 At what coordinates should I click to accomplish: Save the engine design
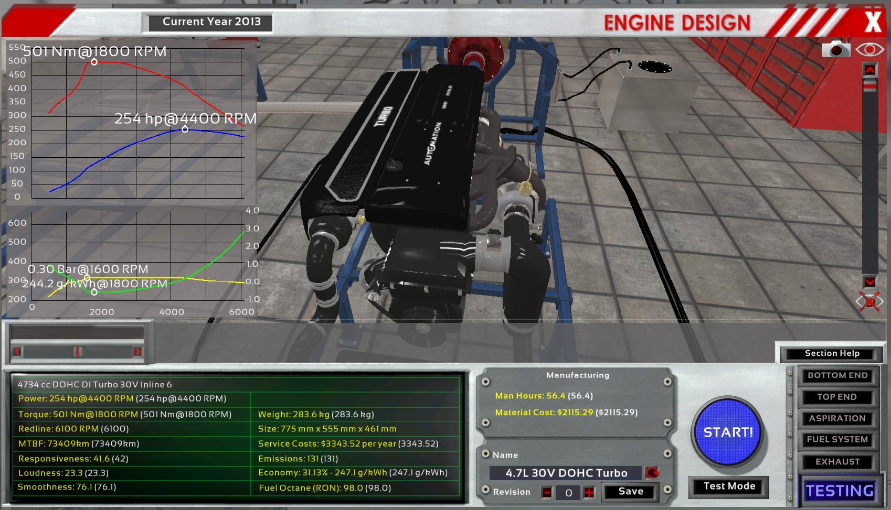coord(631,492)
